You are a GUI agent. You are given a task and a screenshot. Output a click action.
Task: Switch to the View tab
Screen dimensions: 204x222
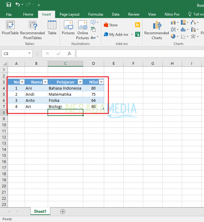click(x=152, y=14)
